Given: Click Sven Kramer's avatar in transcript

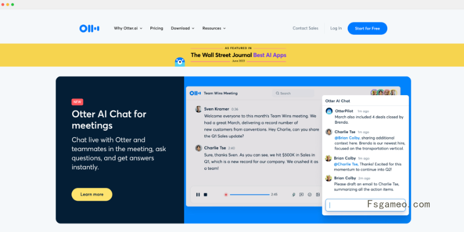Looking at the screenshot, I should [199, 109].
